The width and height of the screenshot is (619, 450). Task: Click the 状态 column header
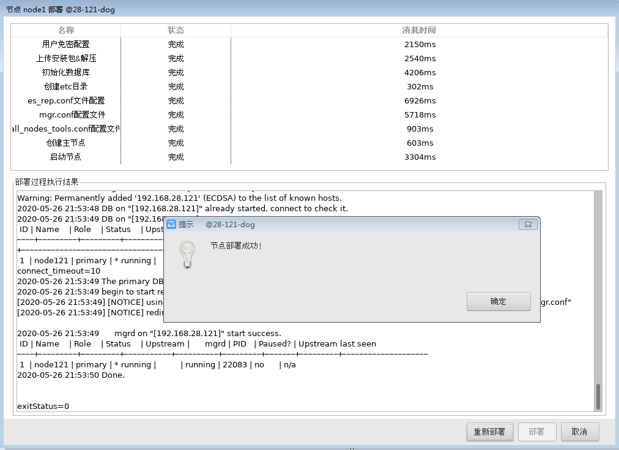[176, 30]
